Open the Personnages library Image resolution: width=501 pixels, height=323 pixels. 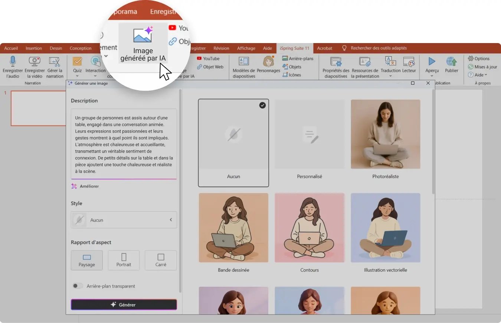pyautogui.click(x=268, y=65)
